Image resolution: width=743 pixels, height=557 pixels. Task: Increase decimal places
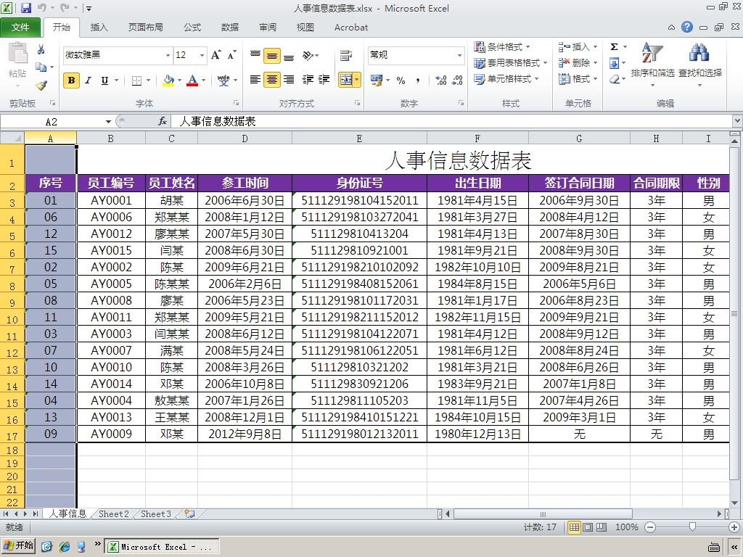(x=440, y=80)
